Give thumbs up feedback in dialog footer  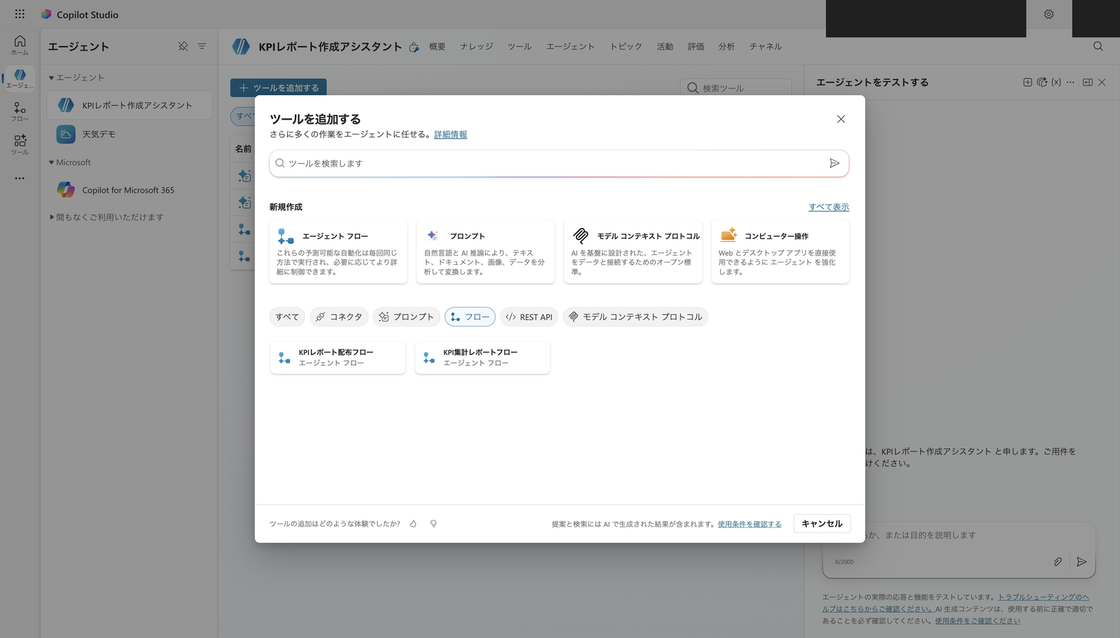(413, 524)
